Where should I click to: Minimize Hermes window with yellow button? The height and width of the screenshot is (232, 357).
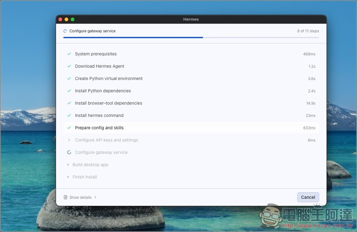[66, 19]
